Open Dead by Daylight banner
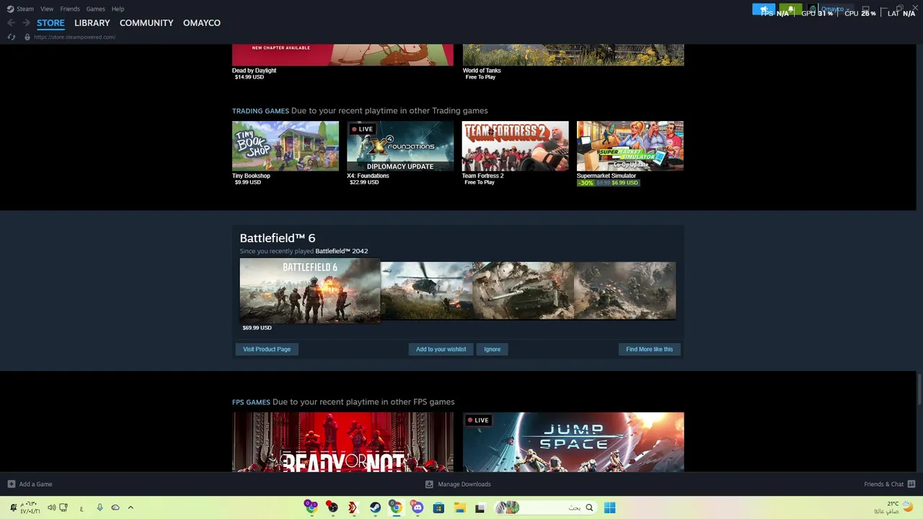The height and width of the screenshot is (519, 923). 343,55
